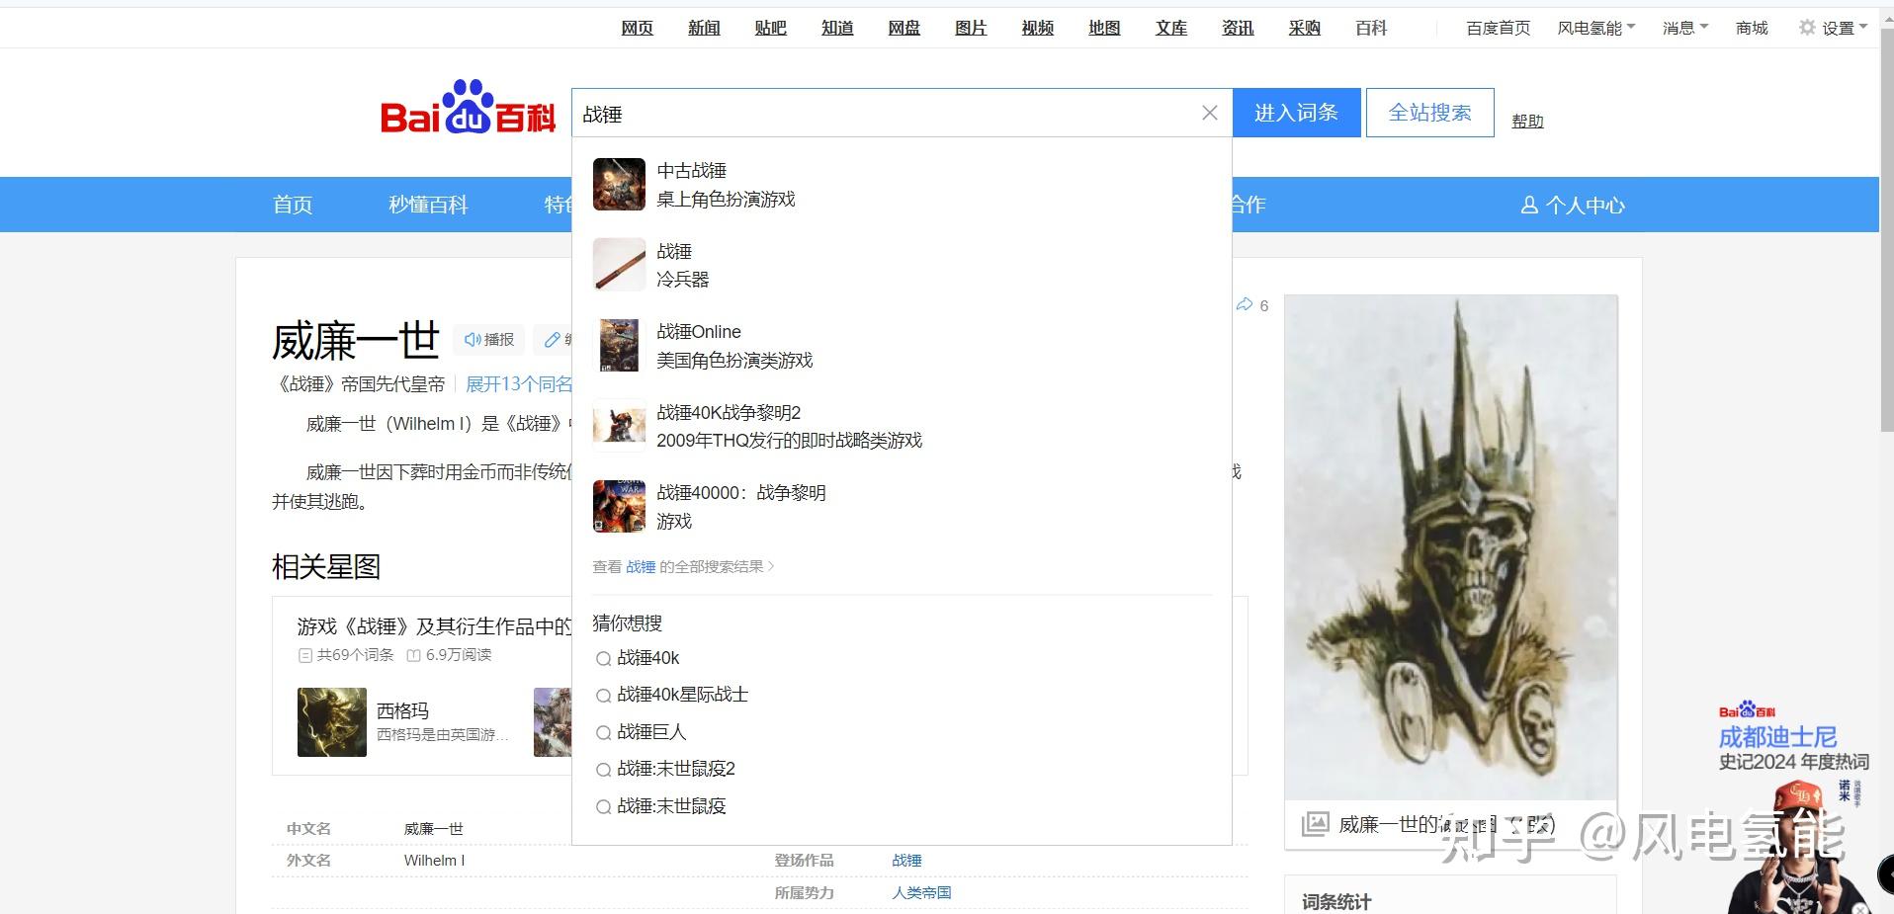Clear the search box with the X icon

(x=1209, y=113)
